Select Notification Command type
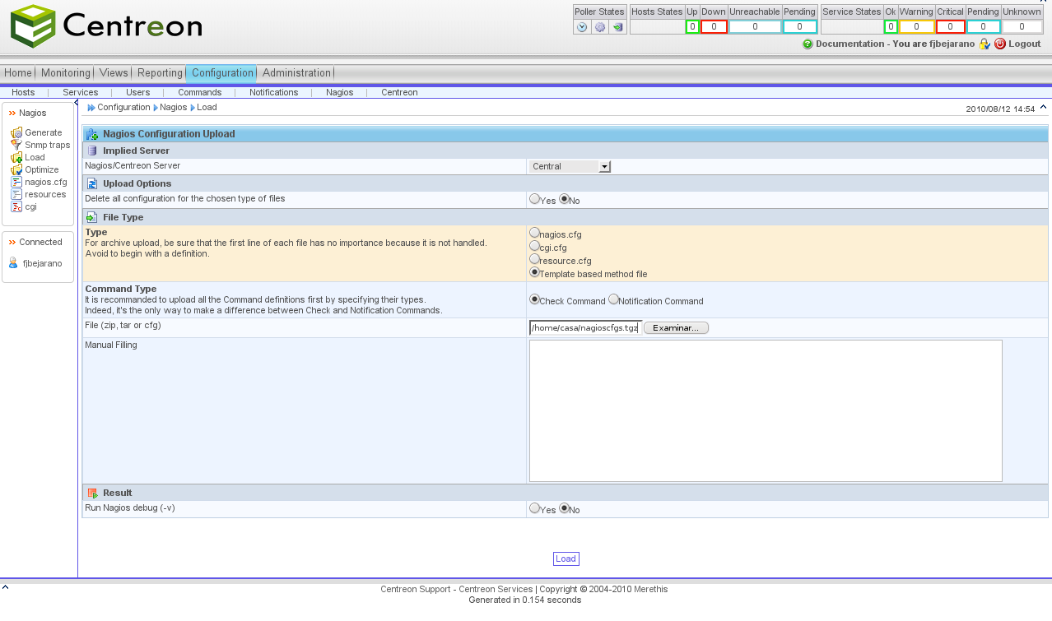Viewport: 1052px width, 621px height. 613,299
